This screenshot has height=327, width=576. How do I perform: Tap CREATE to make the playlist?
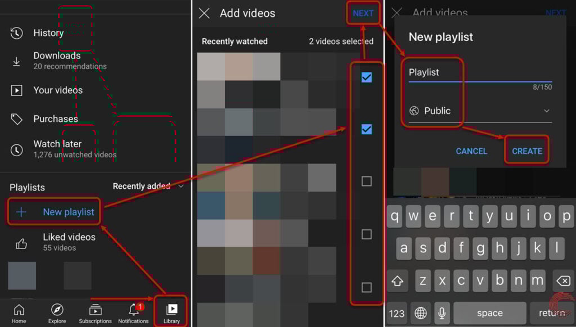click(x=526, y=151)
